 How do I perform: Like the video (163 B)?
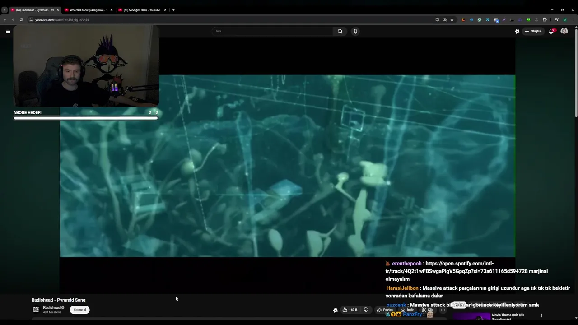[x=350, y=310]
